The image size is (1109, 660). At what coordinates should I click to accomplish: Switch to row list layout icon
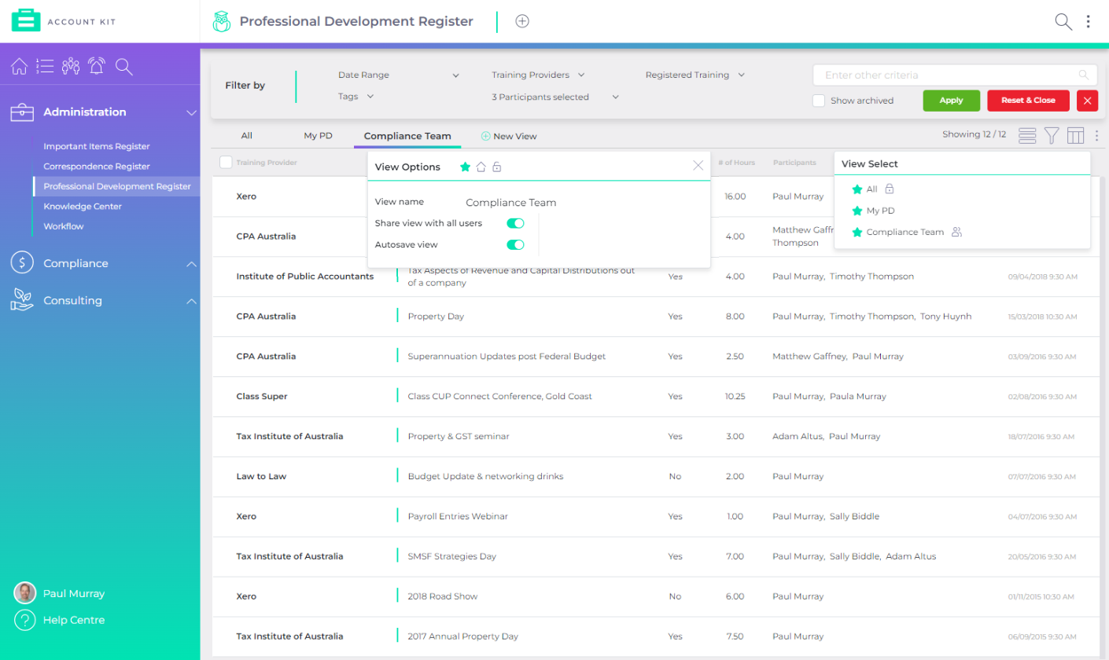(x=1026, y=136)
